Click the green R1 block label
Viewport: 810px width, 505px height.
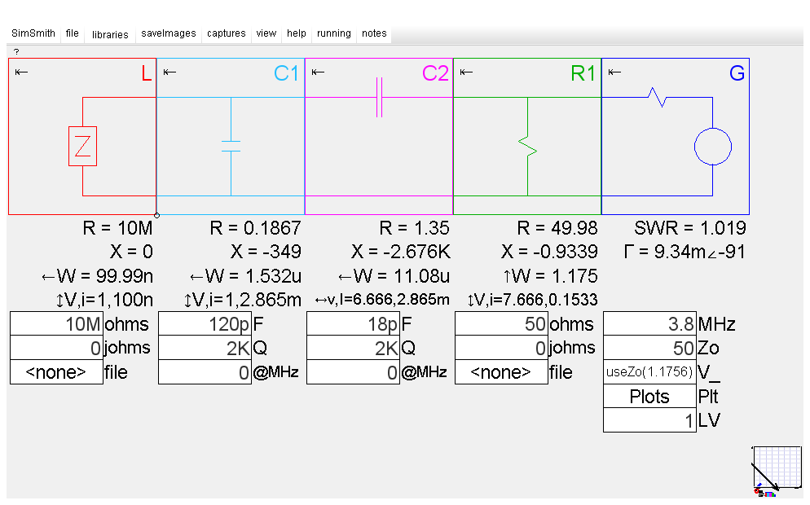click(583, 73)
